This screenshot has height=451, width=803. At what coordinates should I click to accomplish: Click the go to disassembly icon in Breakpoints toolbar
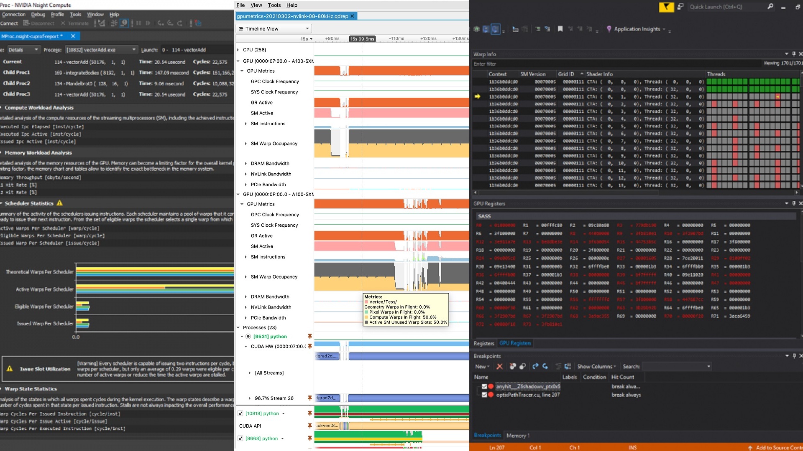click(568, 366)
